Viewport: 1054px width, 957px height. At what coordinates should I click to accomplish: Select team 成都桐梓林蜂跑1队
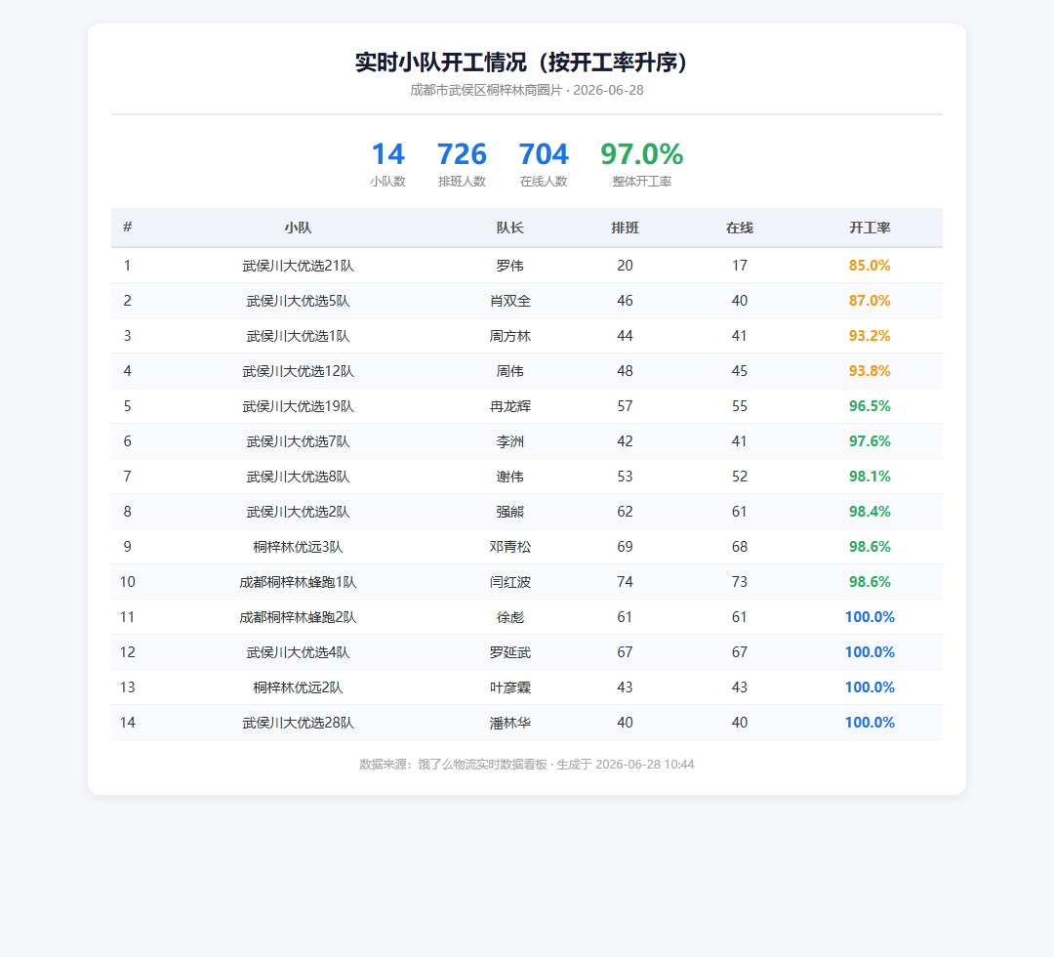coord(298,582)
